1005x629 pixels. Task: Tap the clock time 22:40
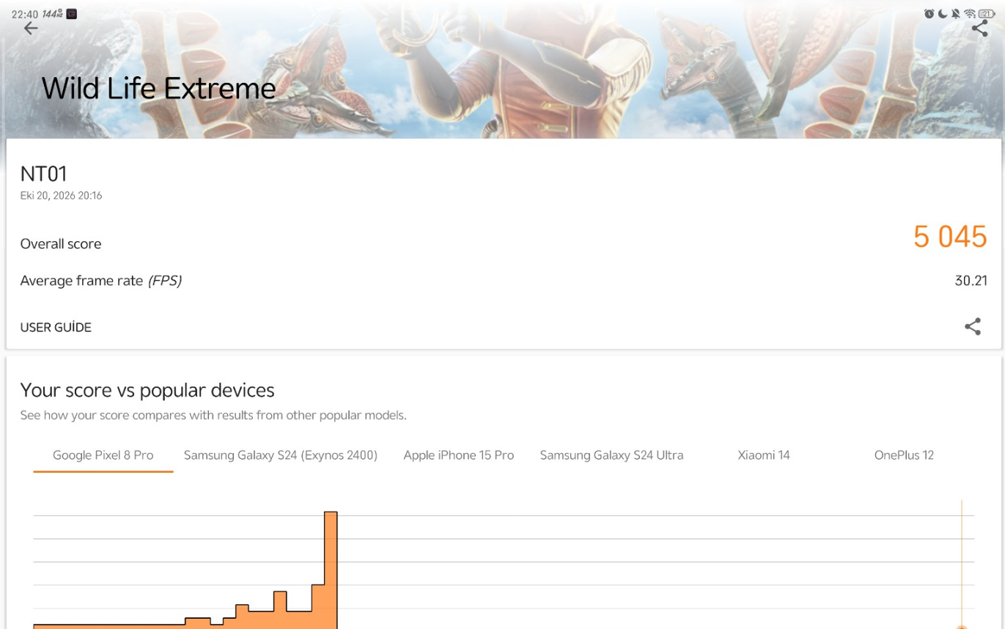click(25, 14)
